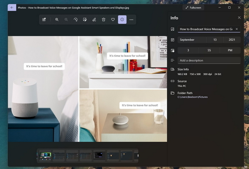This screenshot has height=169, width=249.
Task: Add a description to the photo
Action: click(x=209, y=60)
